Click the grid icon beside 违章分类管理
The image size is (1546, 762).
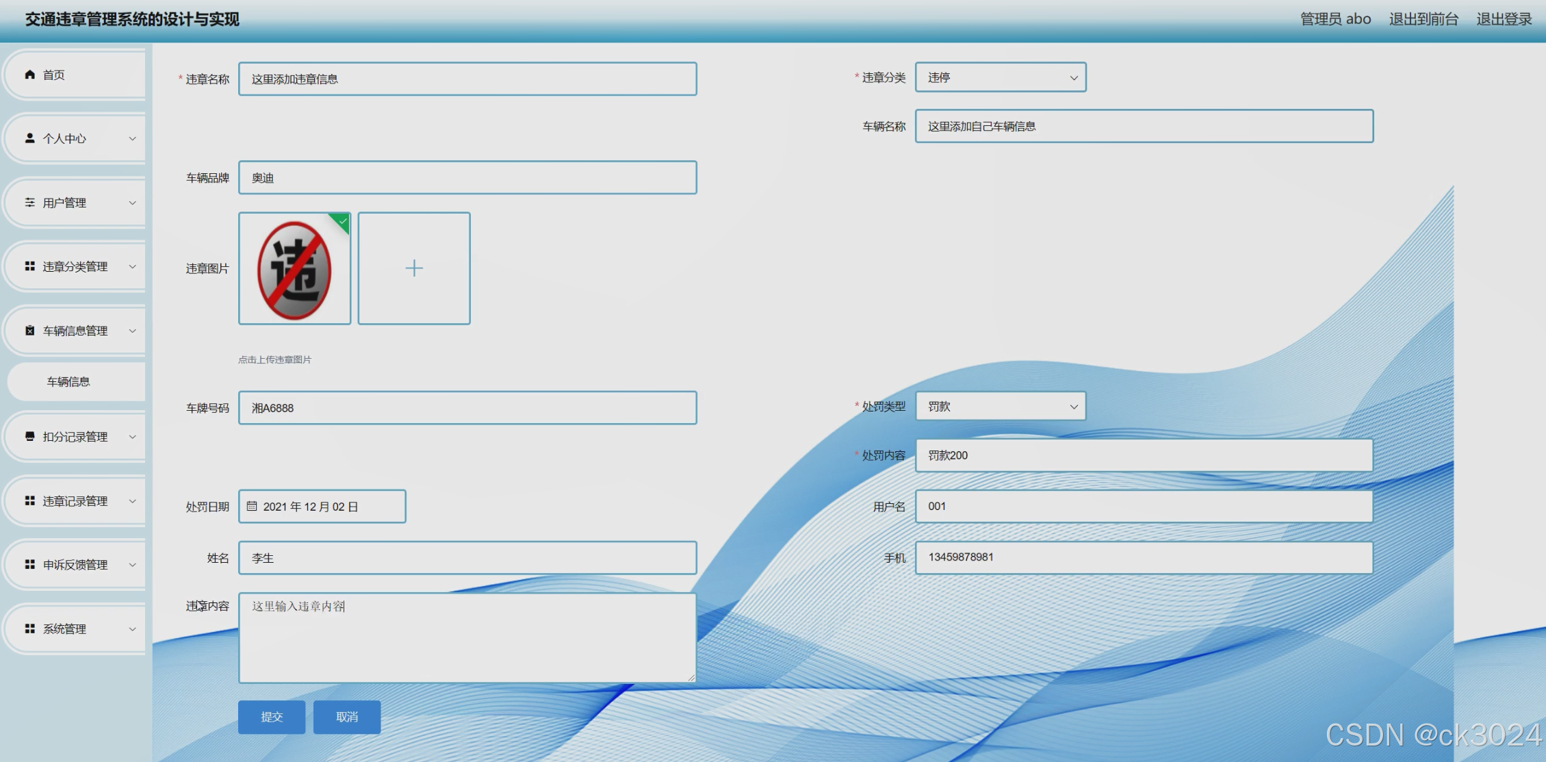click(x=29, y=266)
